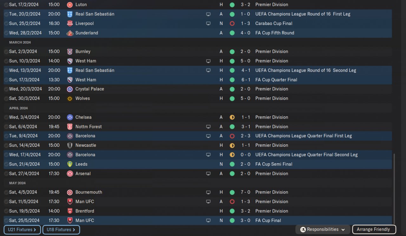Click the TV icon on Arsenal fixture
The height and width of the screenshot is (236, 406).
(208, 174)
